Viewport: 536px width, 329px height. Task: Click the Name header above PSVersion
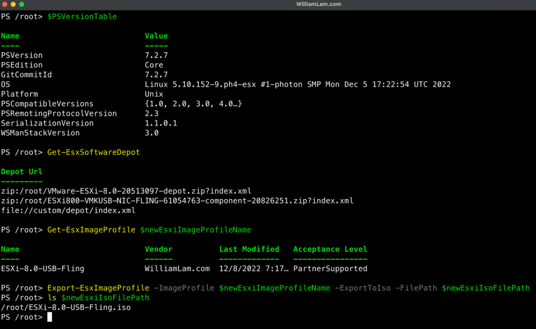(x=10, y=36)
